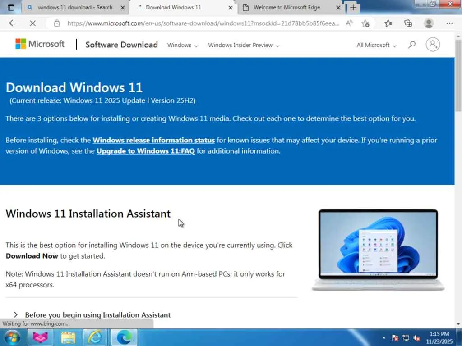Add this page to favorites star icon
This screenshot has height=346, width=462.
click(x=365, y=23)
